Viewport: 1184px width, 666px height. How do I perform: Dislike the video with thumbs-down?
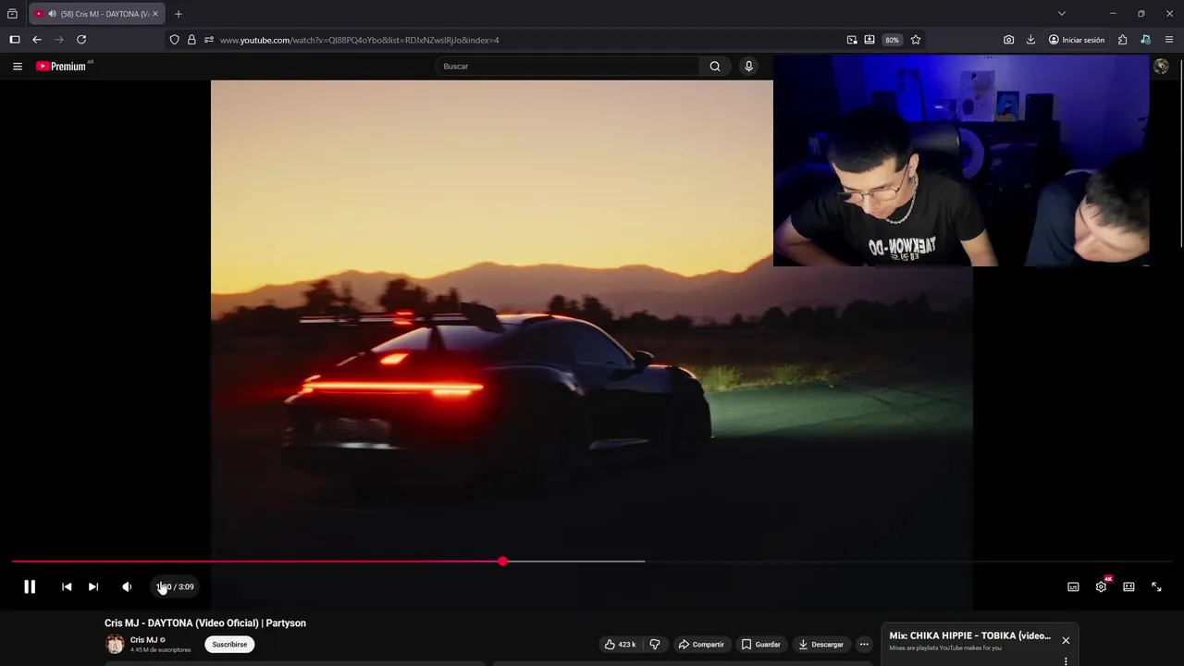tap(655, 644)
